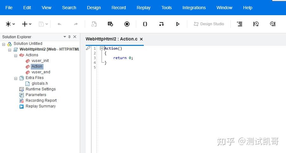Open the Record menu

point(119,8)
